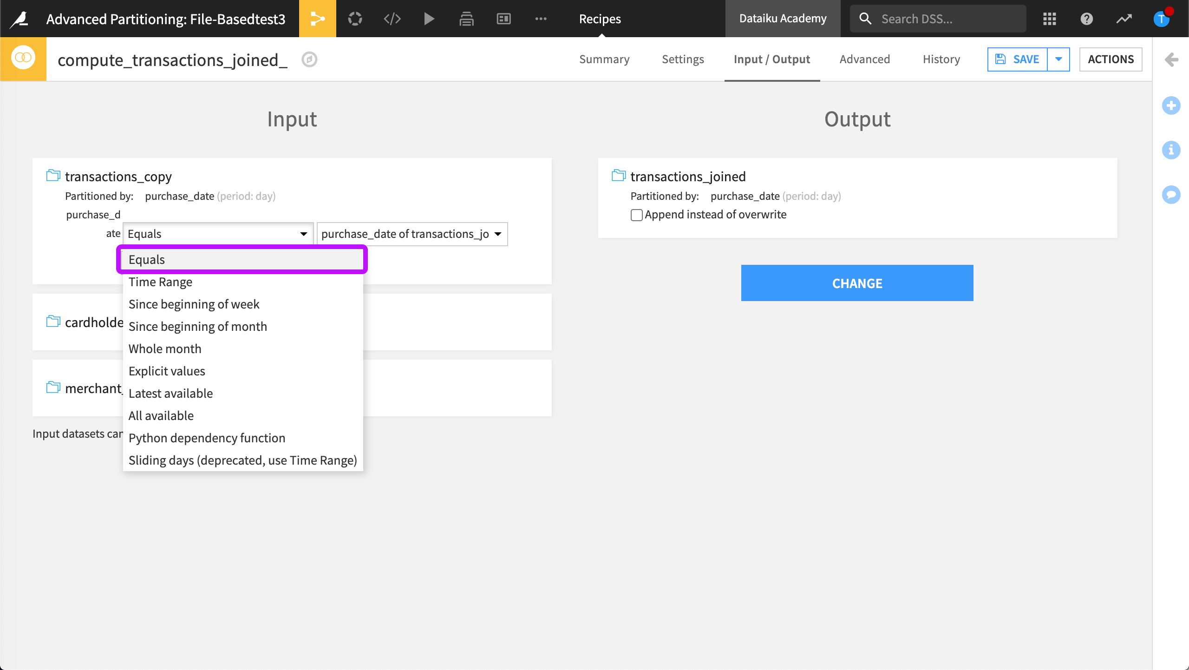Click the trending arrow updates icon

1124,19
